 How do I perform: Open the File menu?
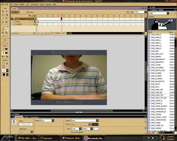[3, 5]
